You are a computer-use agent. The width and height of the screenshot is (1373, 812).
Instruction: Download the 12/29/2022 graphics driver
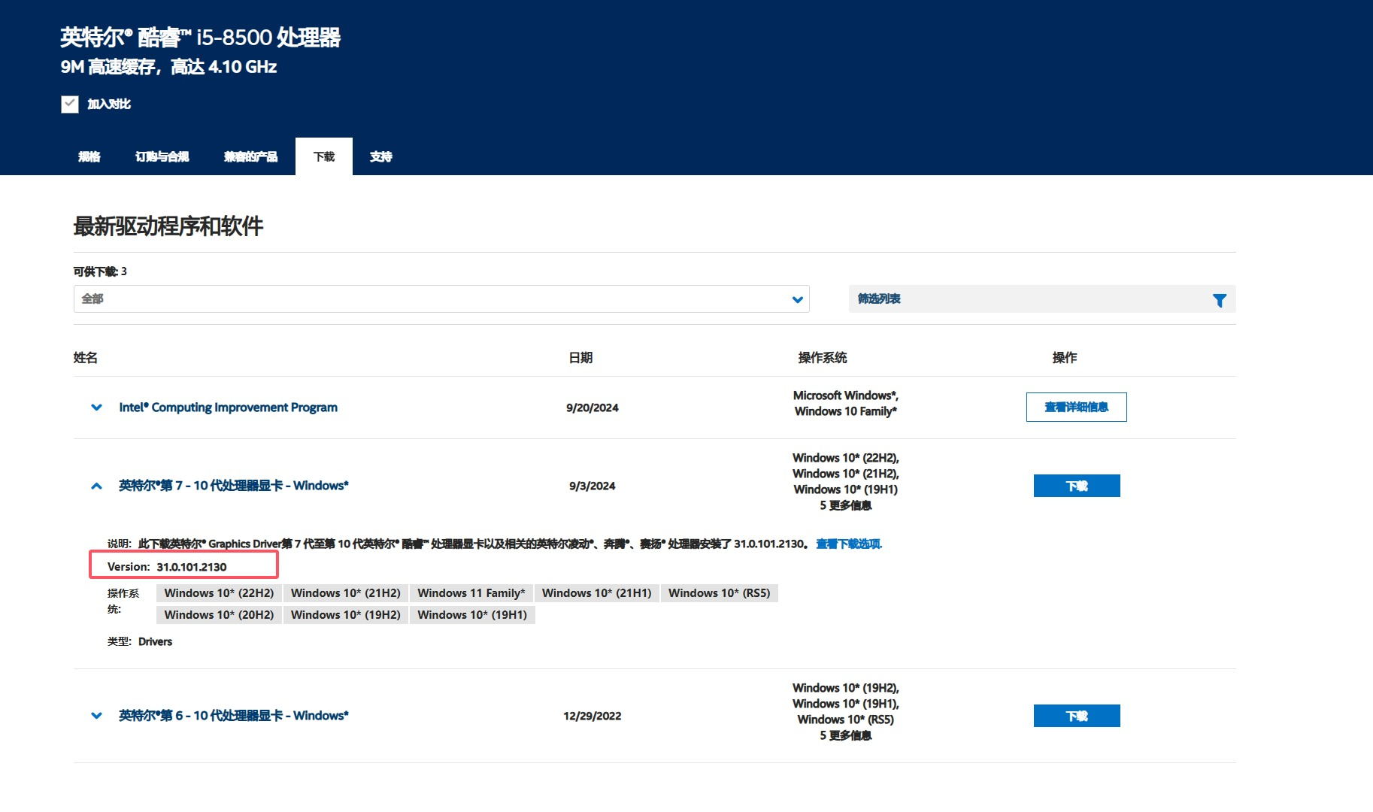1076,716
